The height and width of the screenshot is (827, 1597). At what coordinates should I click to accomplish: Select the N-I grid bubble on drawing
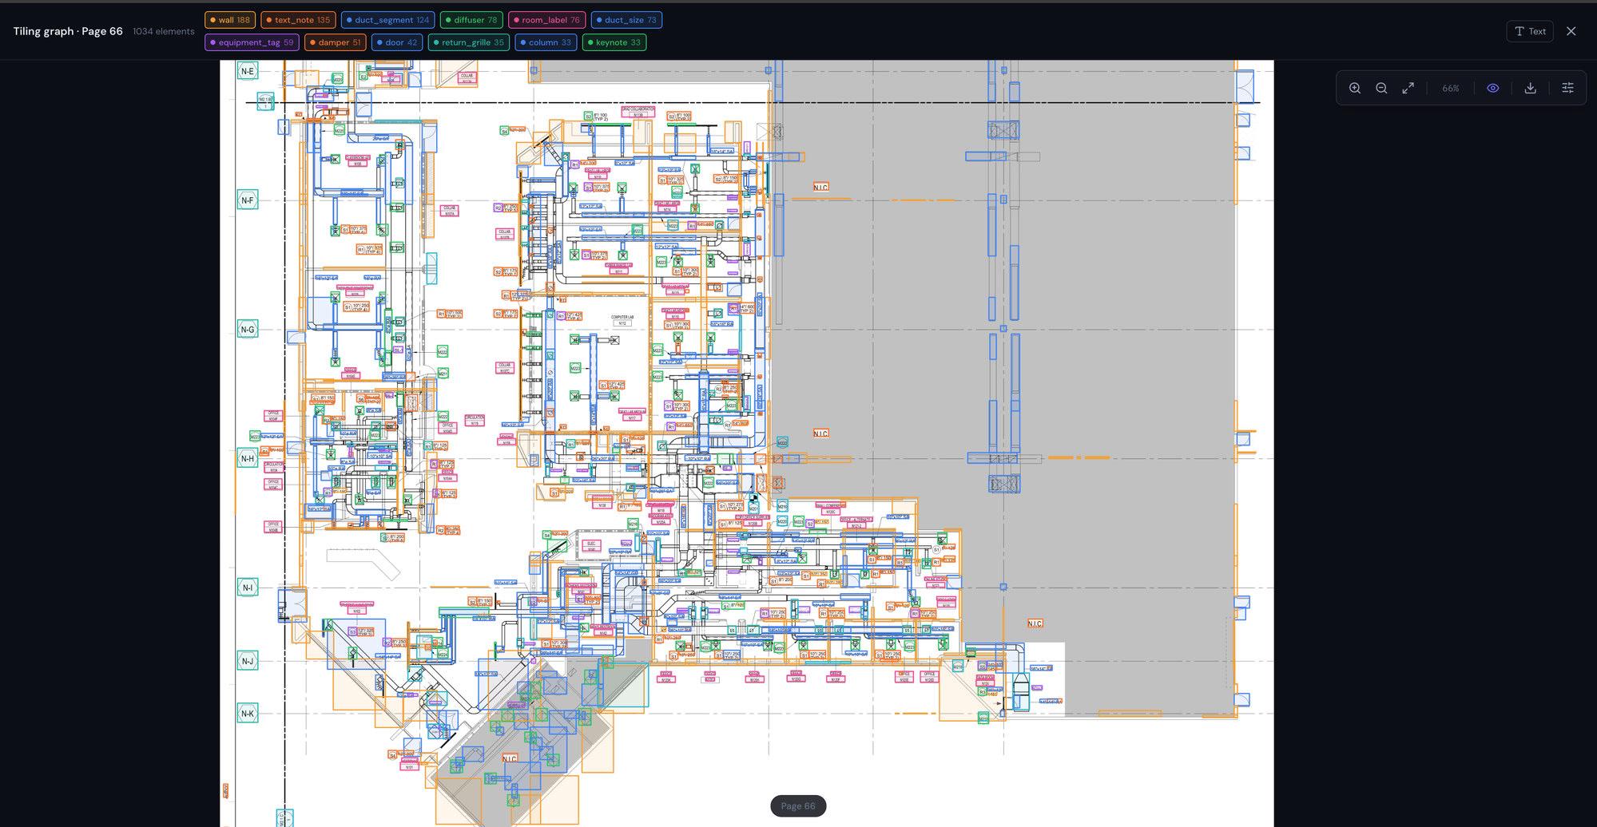click(248, 588)
